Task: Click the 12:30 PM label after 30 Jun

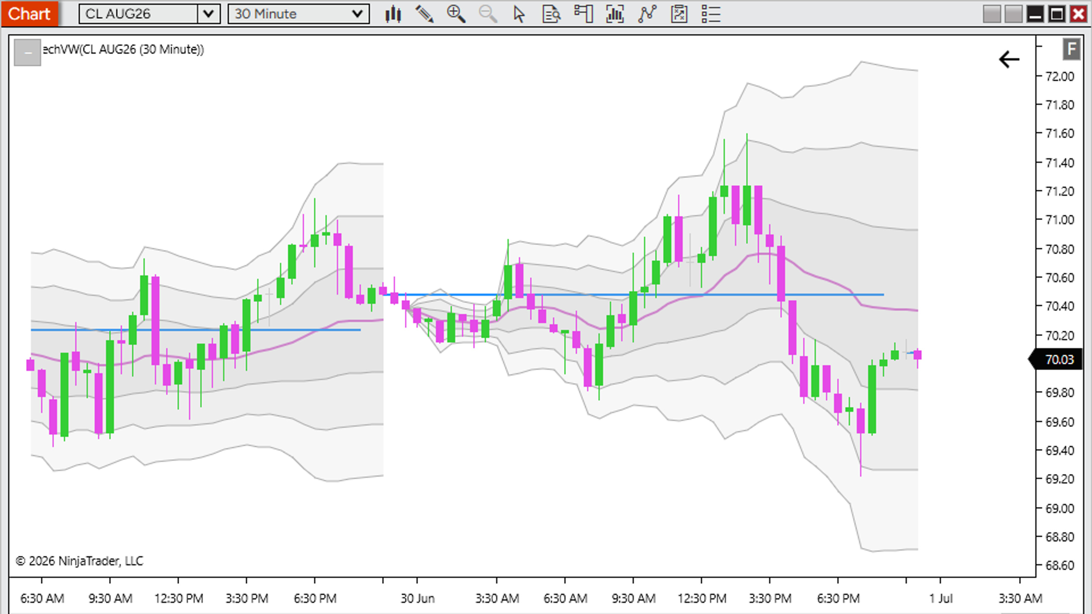Action: click(702, 598)
